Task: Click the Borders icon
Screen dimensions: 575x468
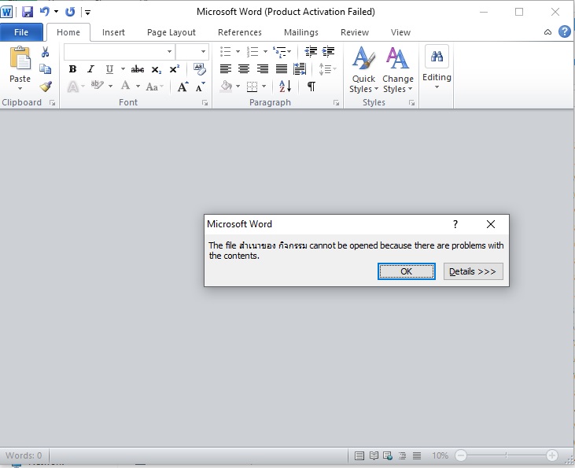Action: point(252,87)
